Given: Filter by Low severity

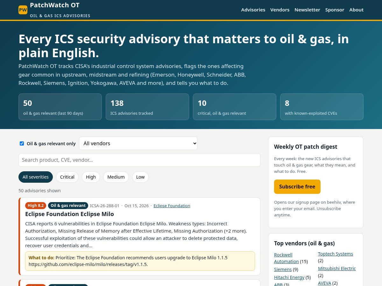Looking at the screenshot, I should point(140,177).
